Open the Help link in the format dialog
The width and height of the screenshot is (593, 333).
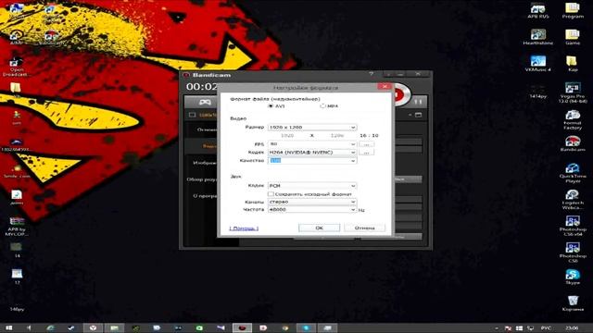[244, 228]
